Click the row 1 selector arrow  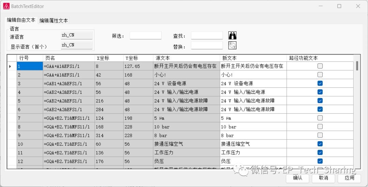coord(10,67)
